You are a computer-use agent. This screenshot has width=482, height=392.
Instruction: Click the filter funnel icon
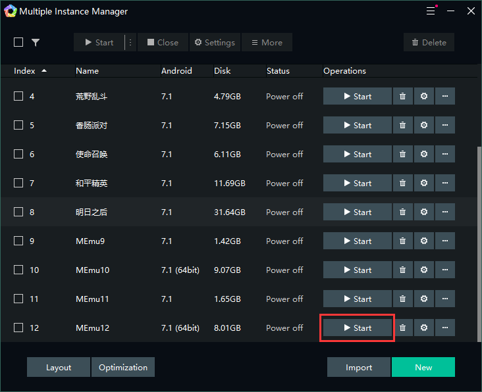click(36, 43)
